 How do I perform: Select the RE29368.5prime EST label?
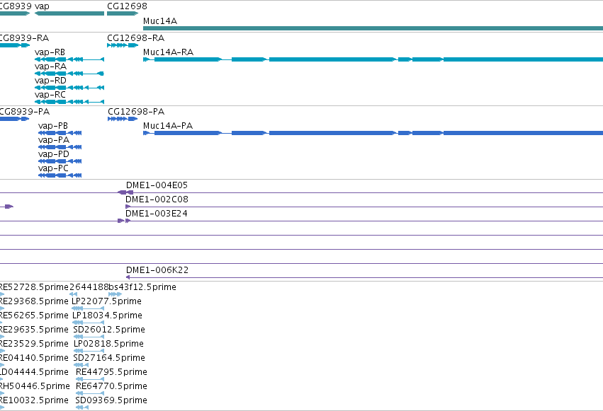tap(34, 301)
